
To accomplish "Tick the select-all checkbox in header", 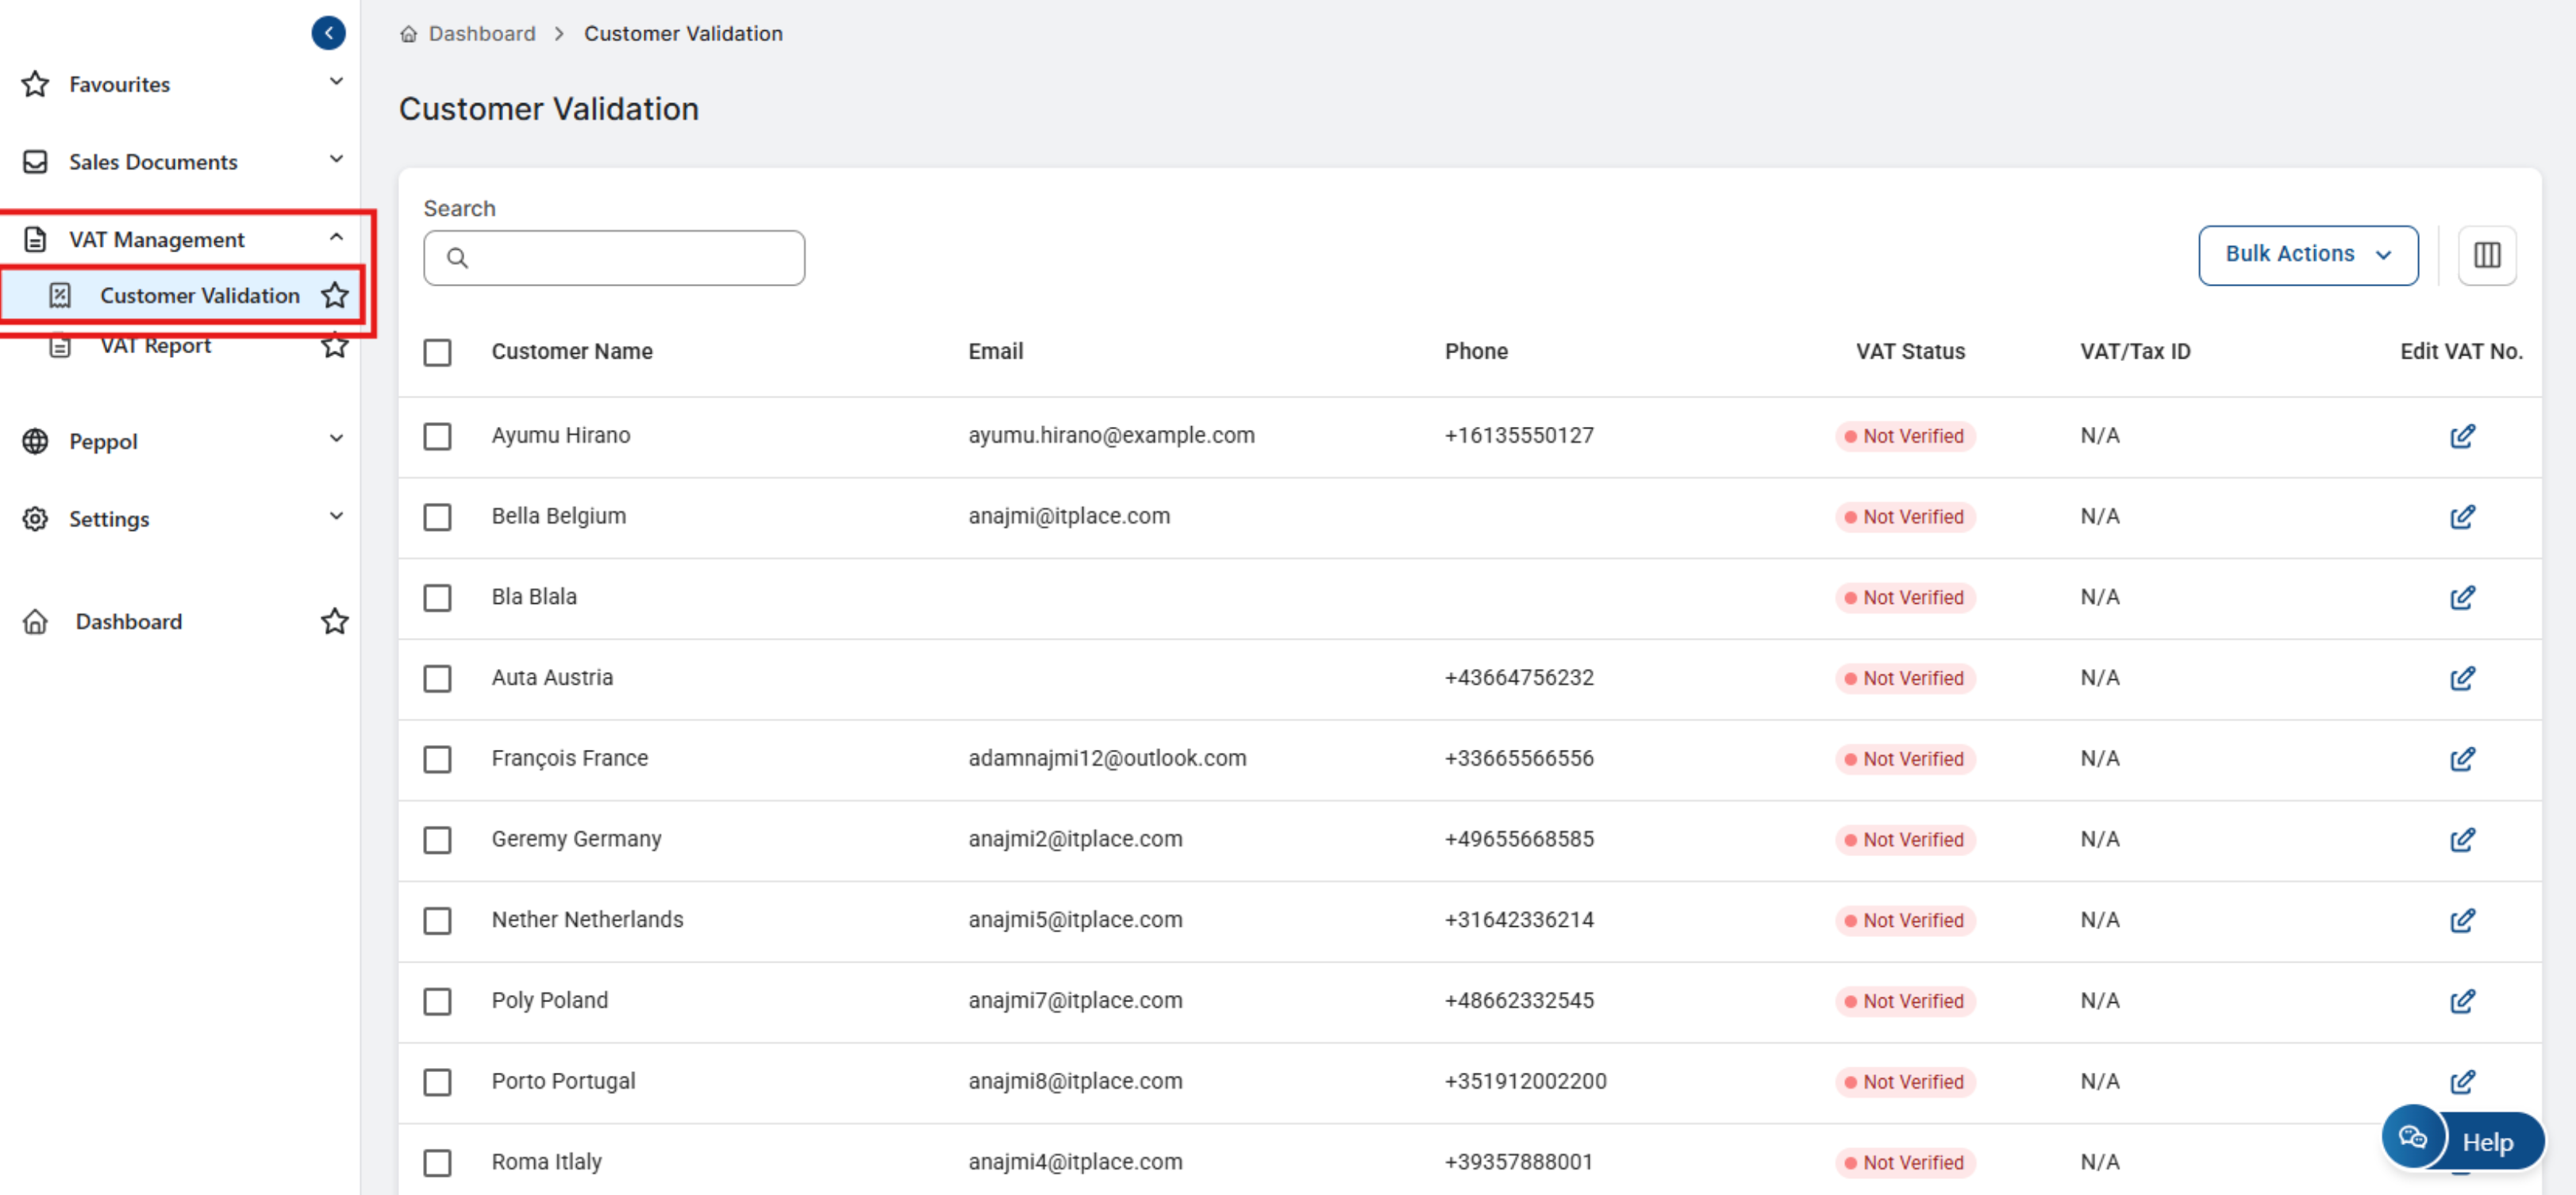I will coord(437,352).
